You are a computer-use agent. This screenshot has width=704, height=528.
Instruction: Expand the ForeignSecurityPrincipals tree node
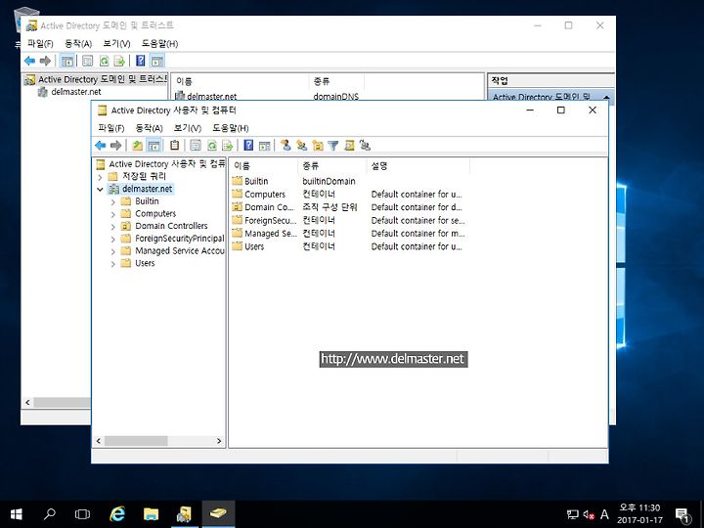[113, 240]
